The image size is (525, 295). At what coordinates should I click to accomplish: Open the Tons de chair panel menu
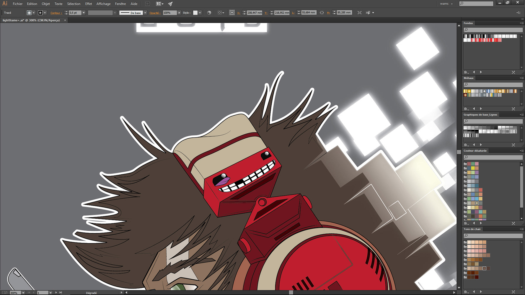coord(521,229)
